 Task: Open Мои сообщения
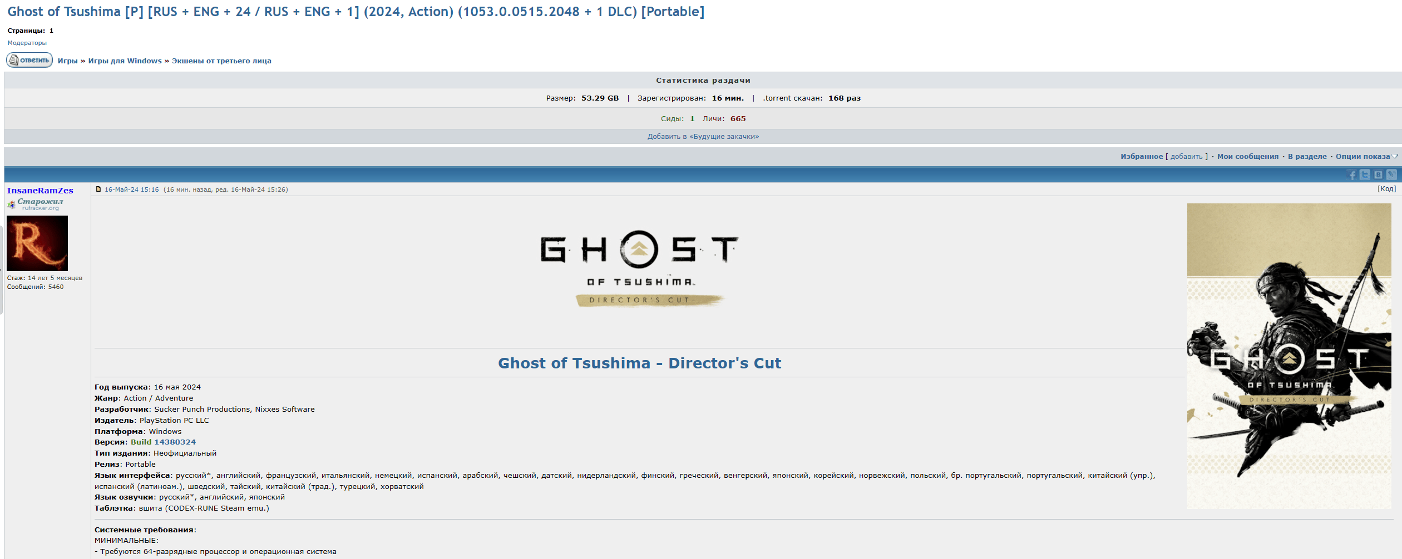(1248, 157)
